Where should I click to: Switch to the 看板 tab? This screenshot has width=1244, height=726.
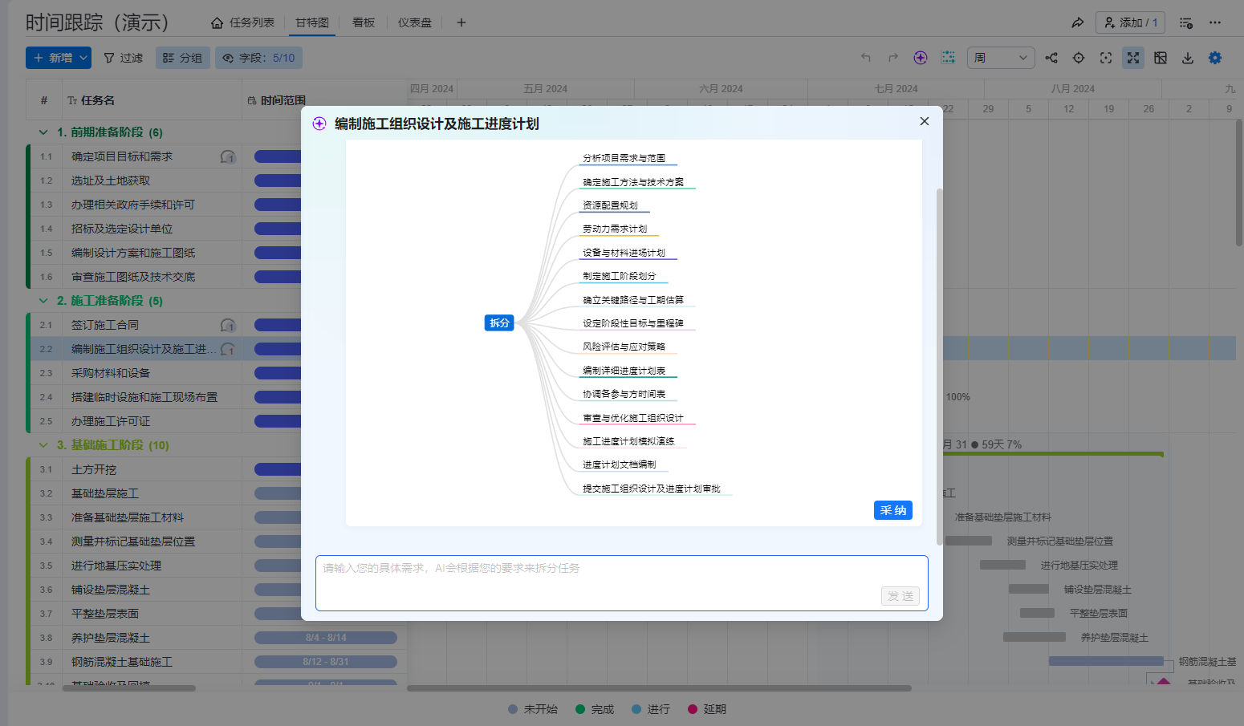(364, 22)
